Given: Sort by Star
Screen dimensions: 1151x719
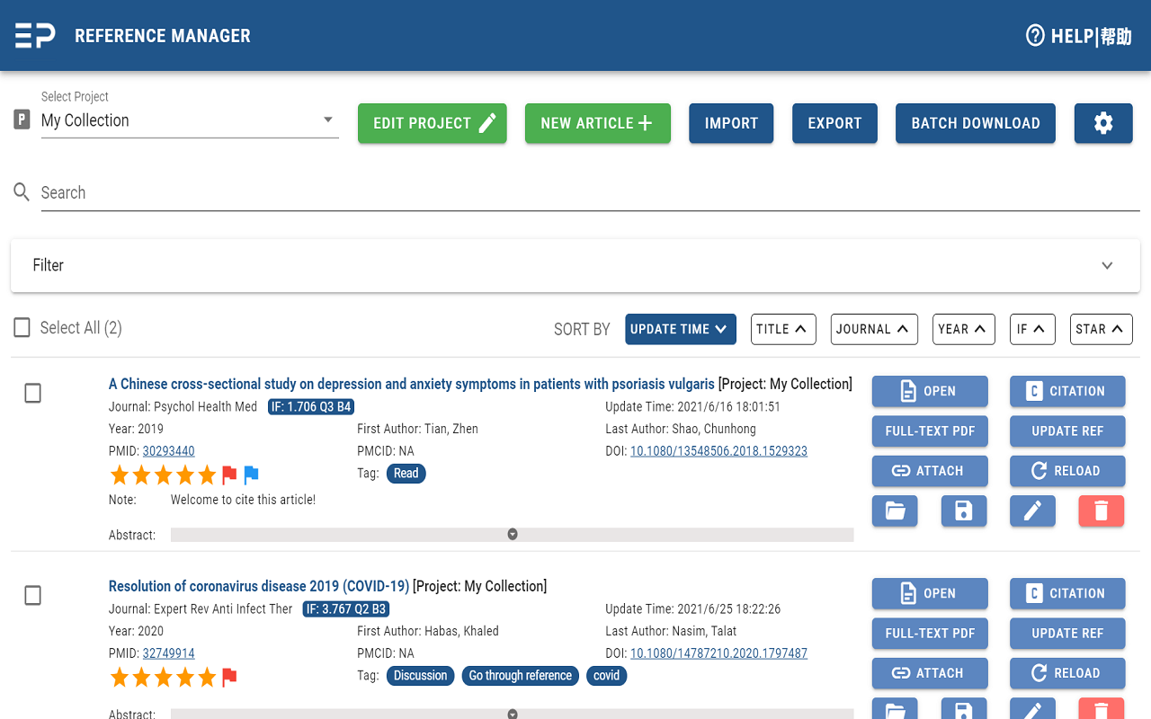Looking at the screenshot, I should [1102, 329].
